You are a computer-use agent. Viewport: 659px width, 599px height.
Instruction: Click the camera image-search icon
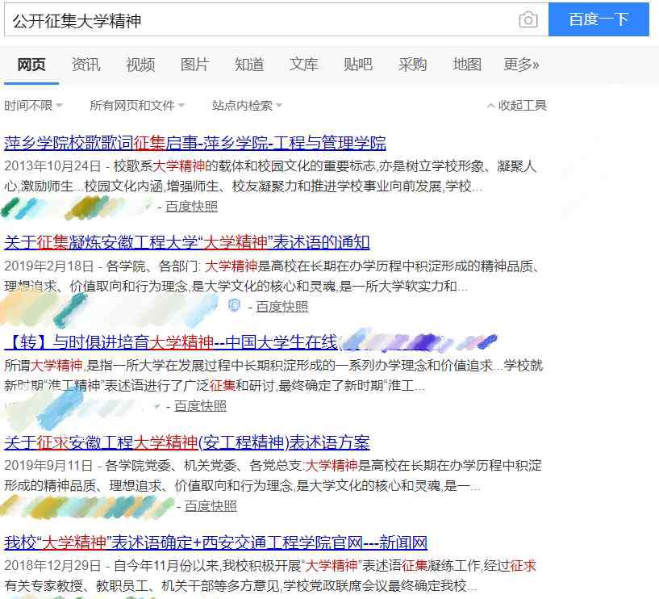528,19
